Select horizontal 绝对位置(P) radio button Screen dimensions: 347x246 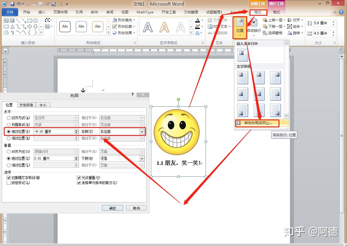(8, 131)
